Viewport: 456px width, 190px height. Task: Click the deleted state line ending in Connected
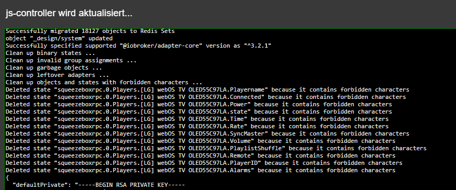click(x=206, y=97)
